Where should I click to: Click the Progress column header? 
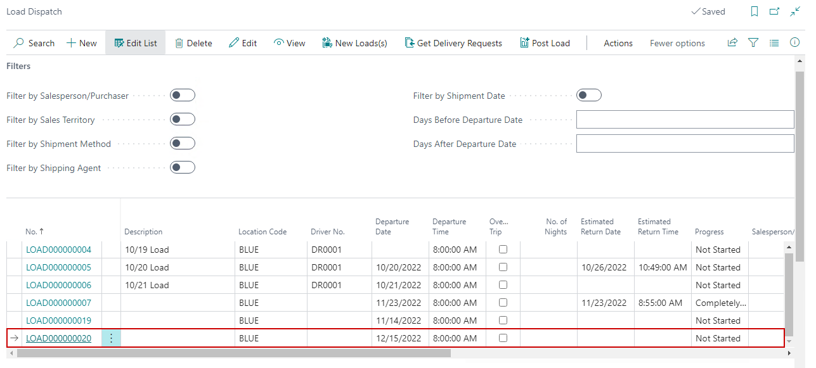(x=709, y=232)
